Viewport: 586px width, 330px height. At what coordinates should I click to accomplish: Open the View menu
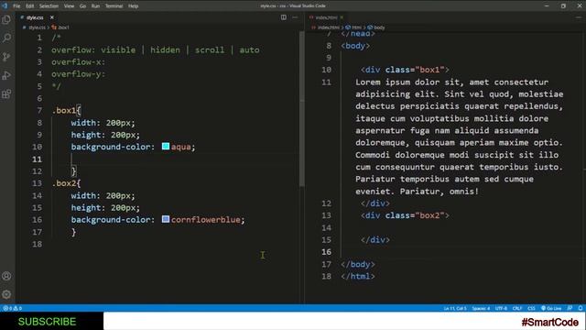pyautogui.click(x=69, y=6)
